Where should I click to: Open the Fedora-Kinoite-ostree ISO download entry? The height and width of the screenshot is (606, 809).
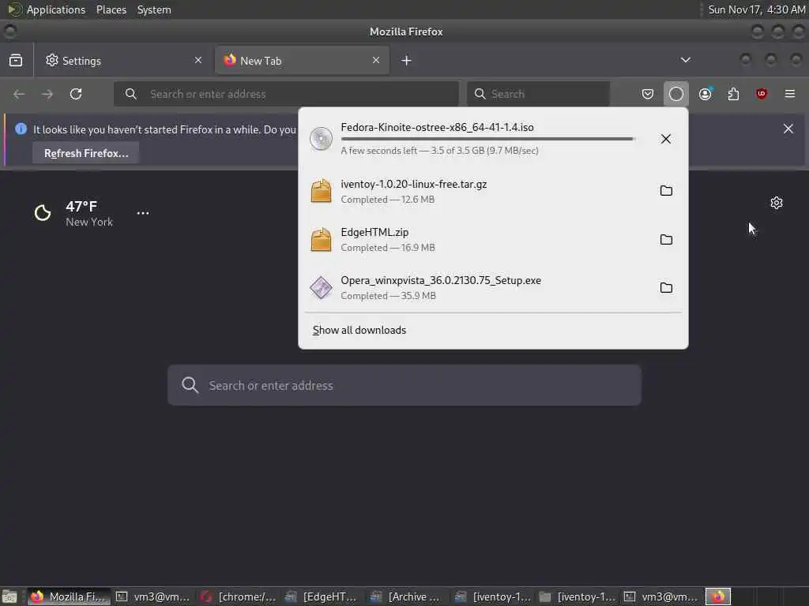pos(480,139)
